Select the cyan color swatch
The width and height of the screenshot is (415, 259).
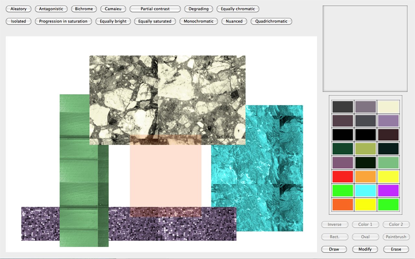[365, 190]
